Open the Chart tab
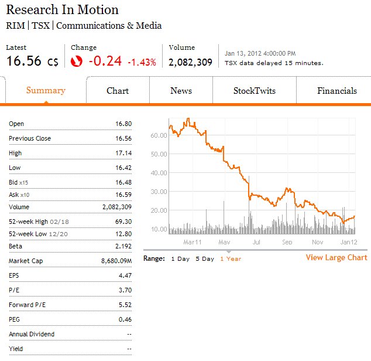Viewport: 371px width, 361px height. (x=118, y=91)
